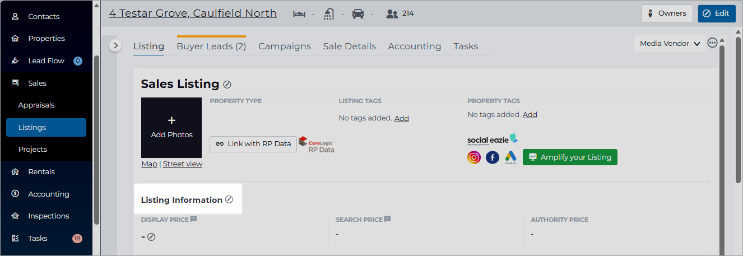Click the Tasks checklist icon in sidebar
This screenshot has height=256, width=743.
click(16, 239)
